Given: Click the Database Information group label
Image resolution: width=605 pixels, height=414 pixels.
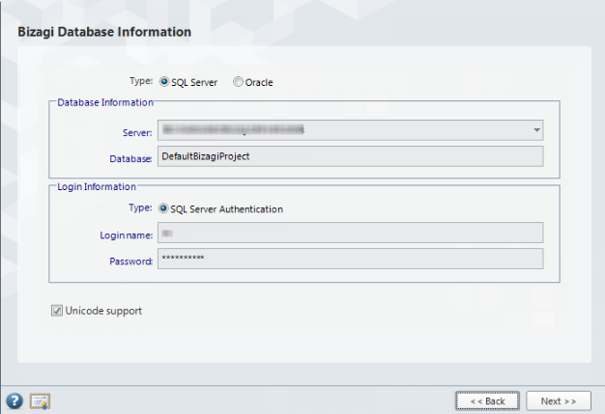Looking at the screenshot, I should point(105,102).
